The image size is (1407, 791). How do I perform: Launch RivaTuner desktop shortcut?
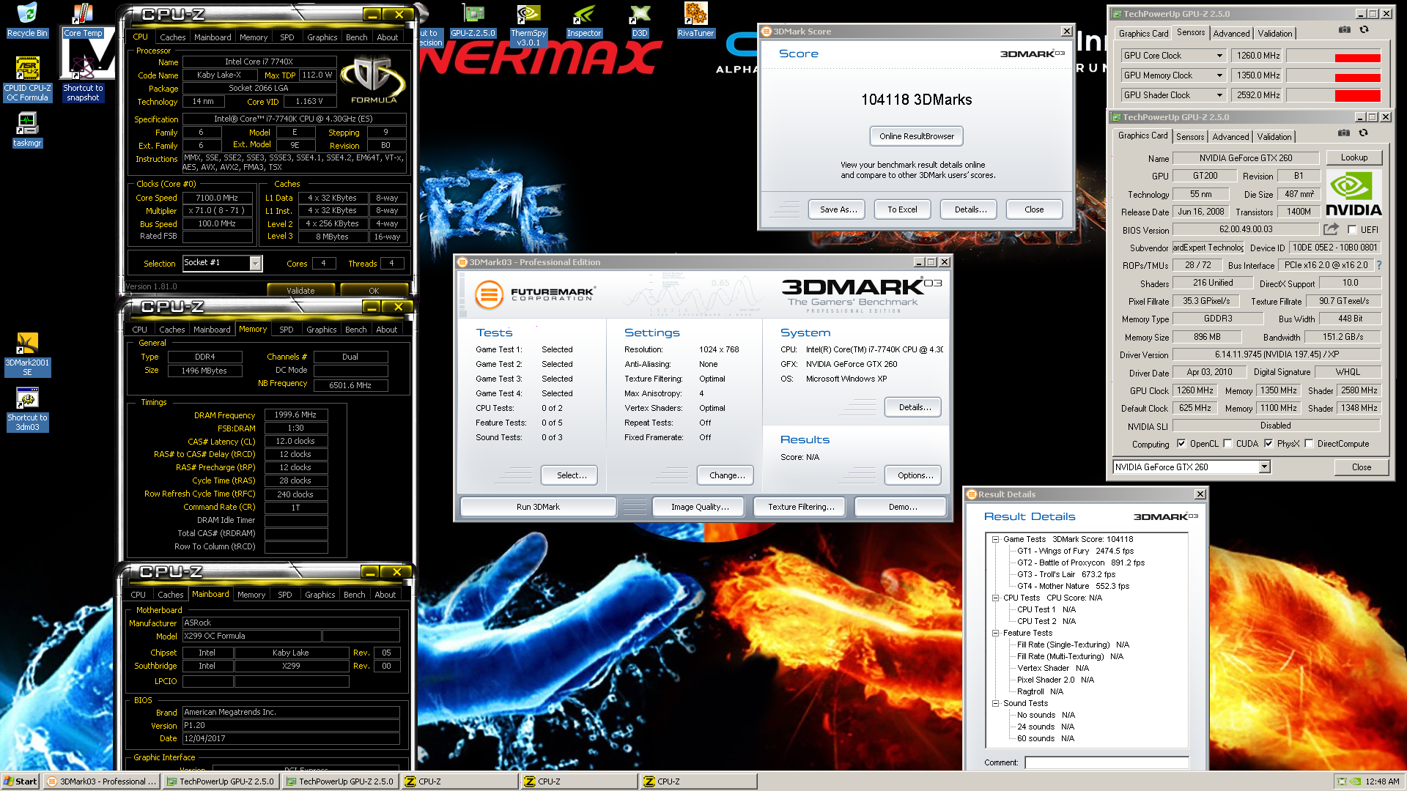coord(695,21)
